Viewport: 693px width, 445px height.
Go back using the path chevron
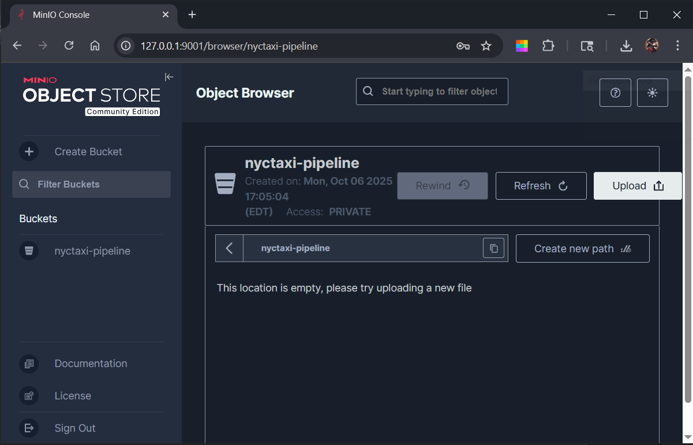229,248
